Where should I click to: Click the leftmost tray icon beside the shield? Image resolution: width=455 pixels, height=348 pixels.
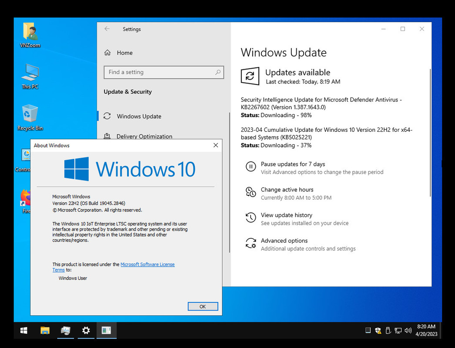coord(368,330)
